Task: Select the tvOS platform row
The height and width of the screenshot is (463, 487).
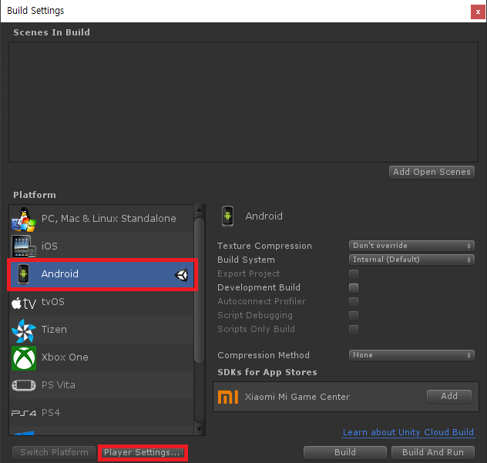Action: click(x=102, y=302)
